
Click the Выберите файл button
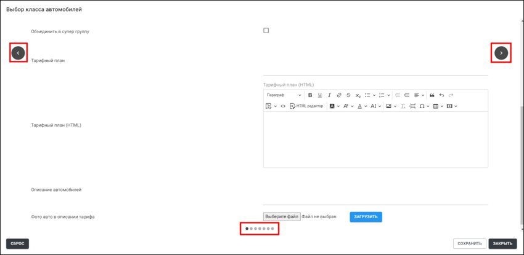point(282,217)
